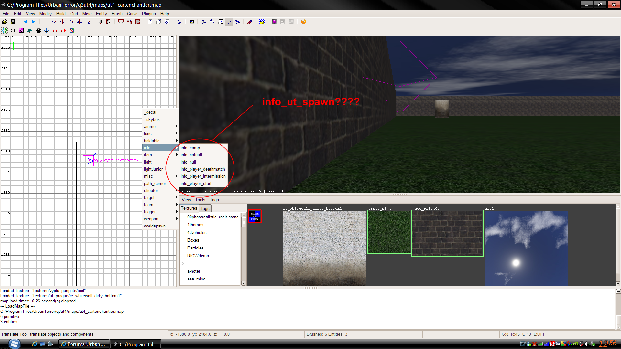Toggle Texture Lock padlock icon
The width and height of the screenshot is (621, 349).
click(262, 22)
